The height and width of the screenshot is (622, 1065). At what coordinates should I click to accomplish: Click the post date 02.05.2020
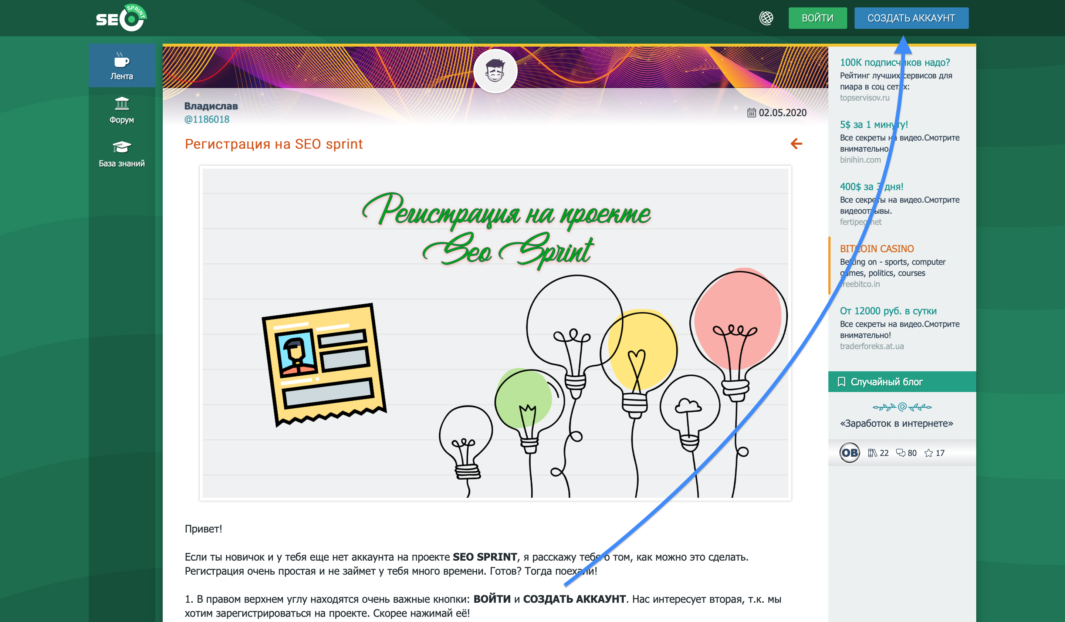coord(783,113)
